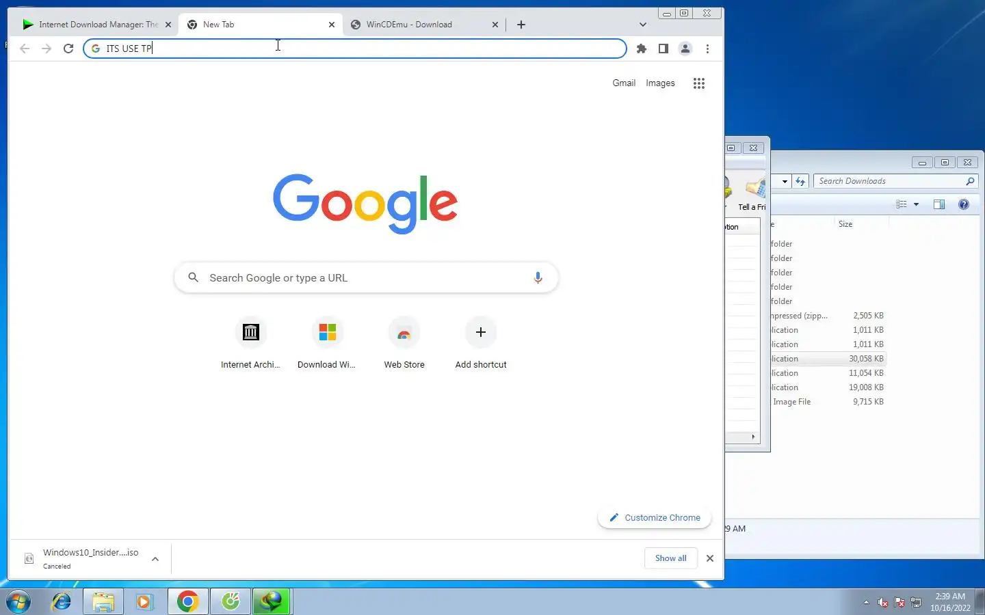Select the 9,715 KB Image File row
This screenshot has height=615, width=985.
(828, 402)
